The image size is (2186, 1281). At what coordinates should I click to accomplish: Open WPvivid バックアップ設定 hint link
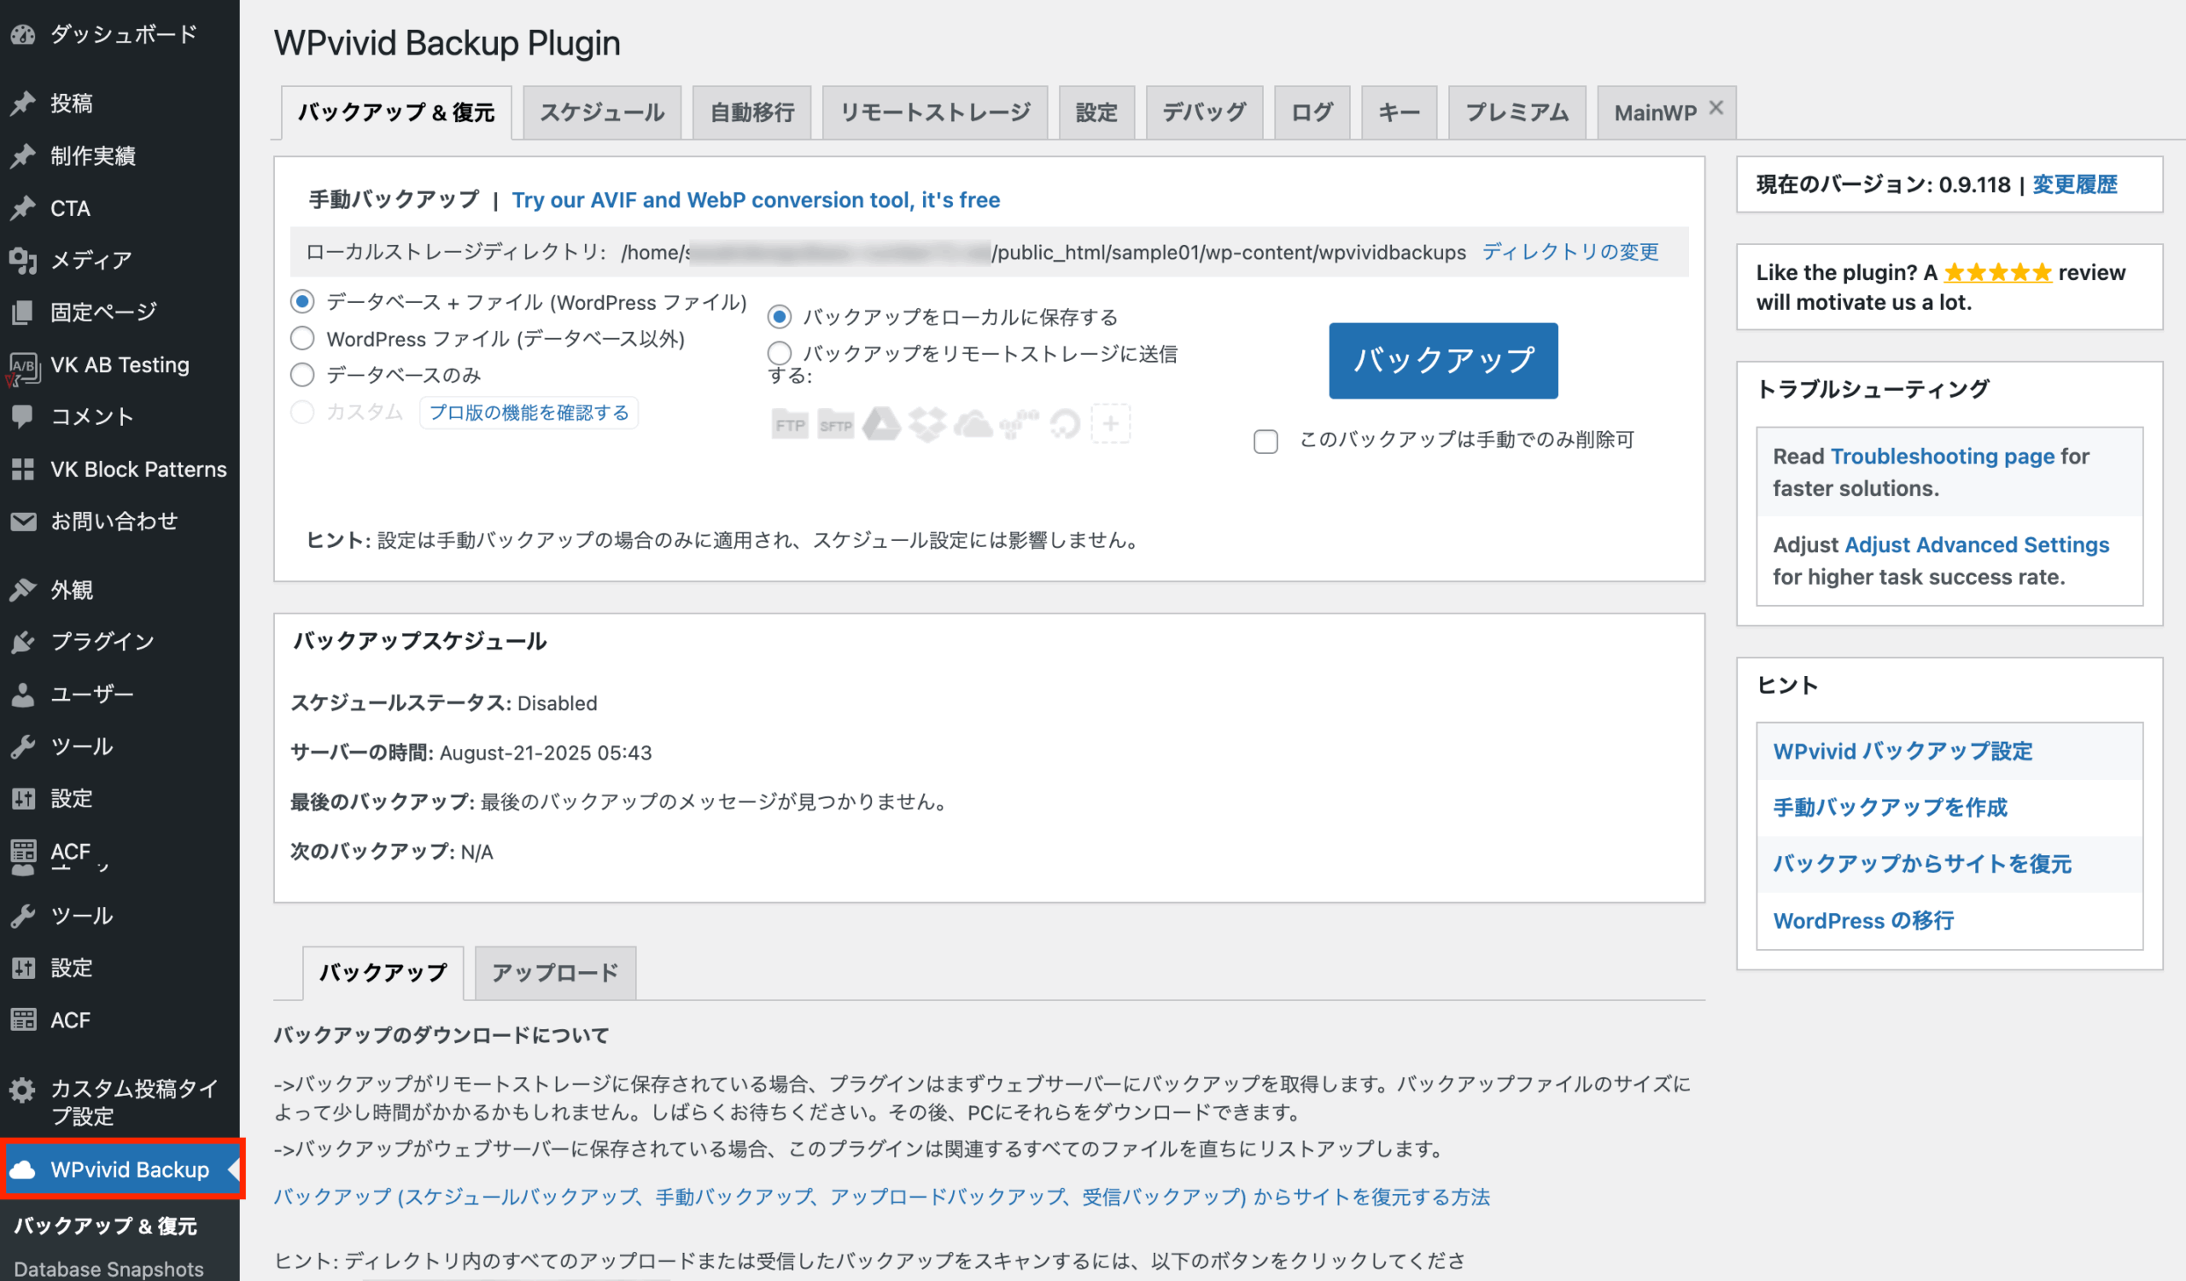click(1903, 751)
